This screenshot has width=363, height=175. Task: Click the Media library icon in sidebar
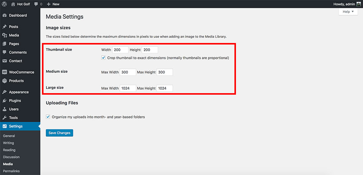pyautogui.click(x=5, y=35)
